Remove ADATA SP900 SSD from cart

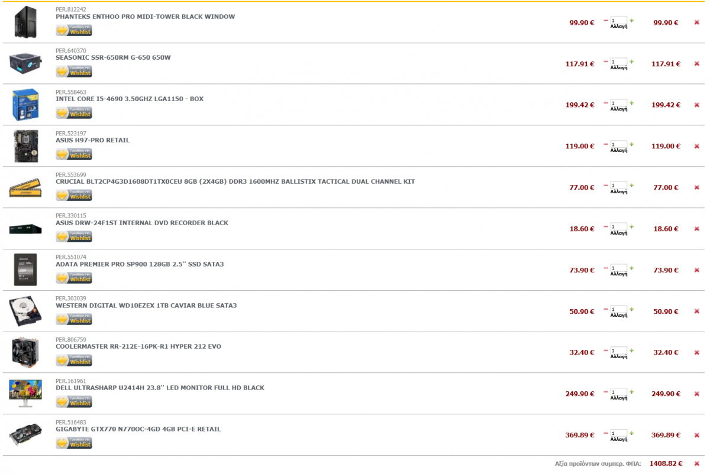(696, 270)
